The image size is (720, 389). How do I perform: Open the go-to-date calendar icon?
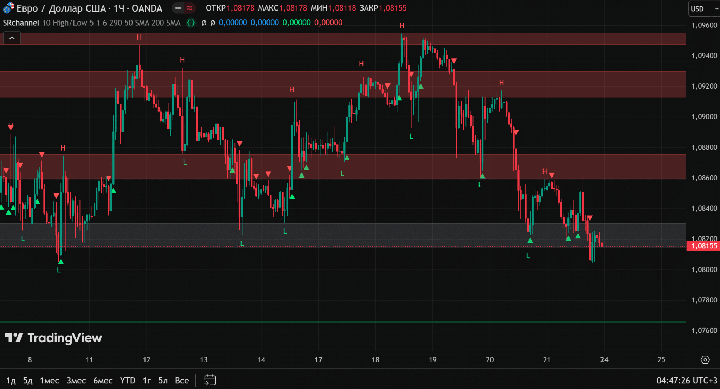pos(210,380)
